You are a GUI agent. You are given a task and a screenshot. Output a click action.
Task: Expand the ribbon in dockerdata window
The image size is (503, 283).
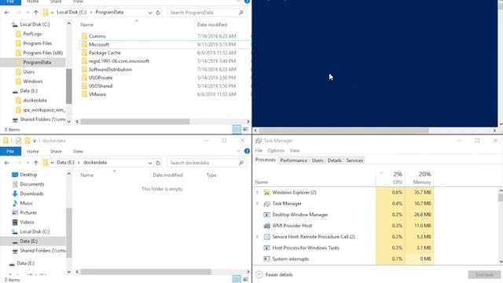tap(238, 151)
